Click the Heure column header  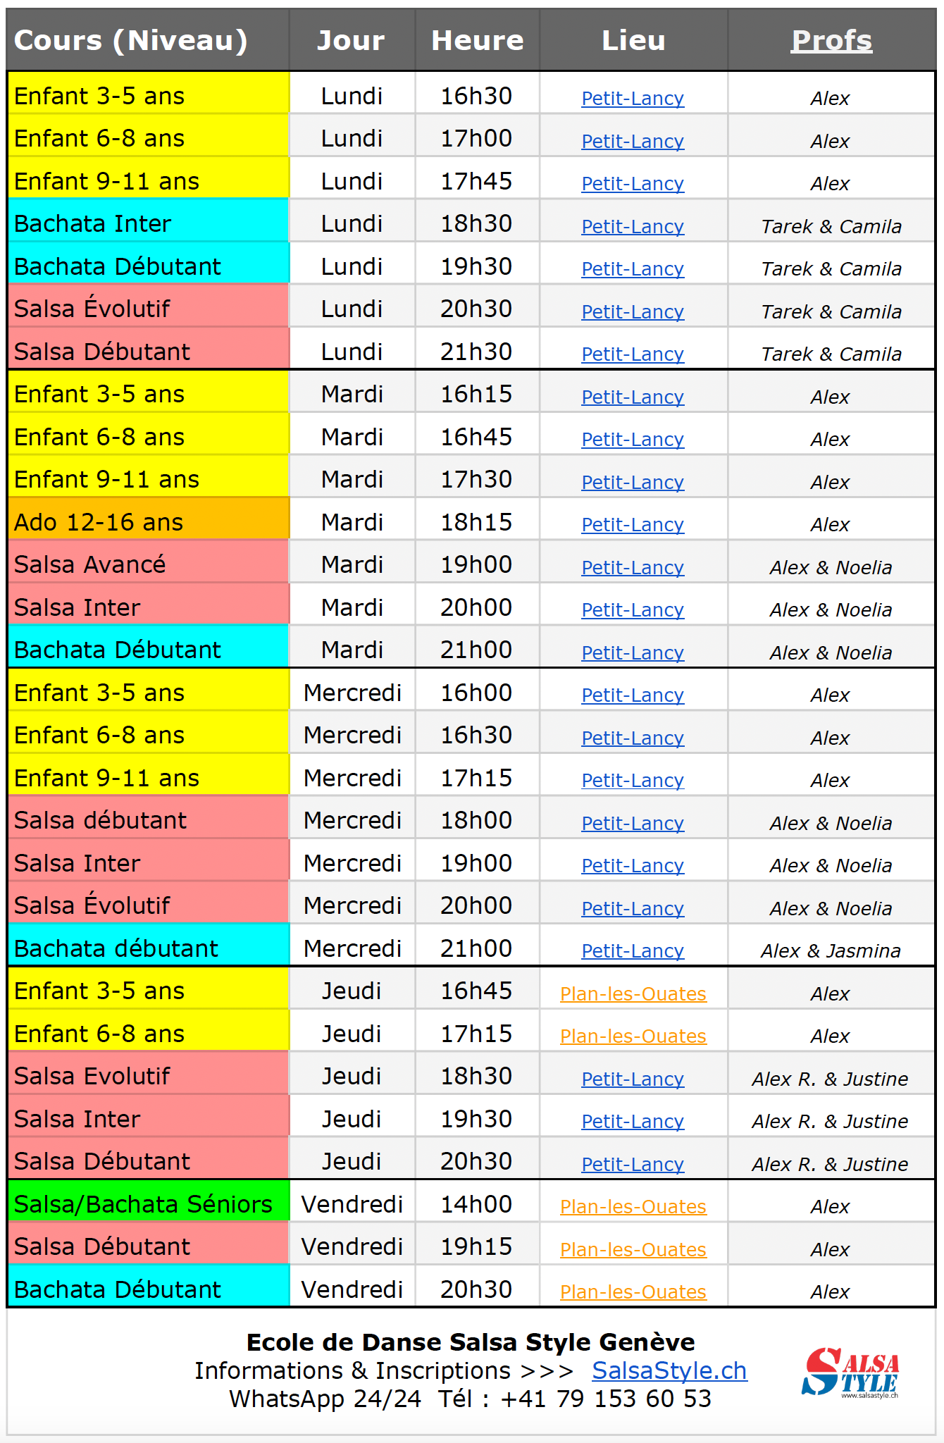click(x=477, y=40)
